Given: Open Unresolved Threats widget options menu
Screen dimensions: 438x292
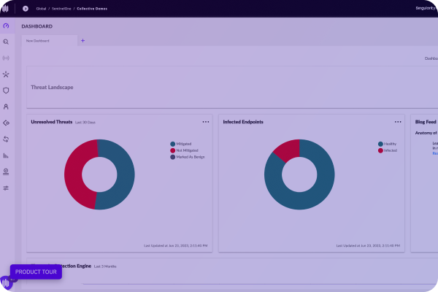Looking at the screenshot, I should pyautogui.click(x=206, y=122).
